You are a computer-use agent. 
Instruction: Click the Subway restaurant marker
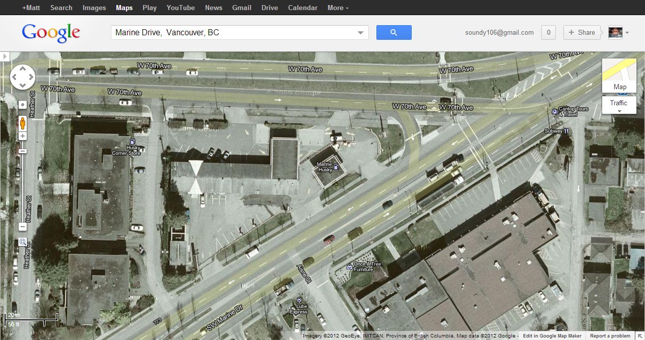pos(566,131)
